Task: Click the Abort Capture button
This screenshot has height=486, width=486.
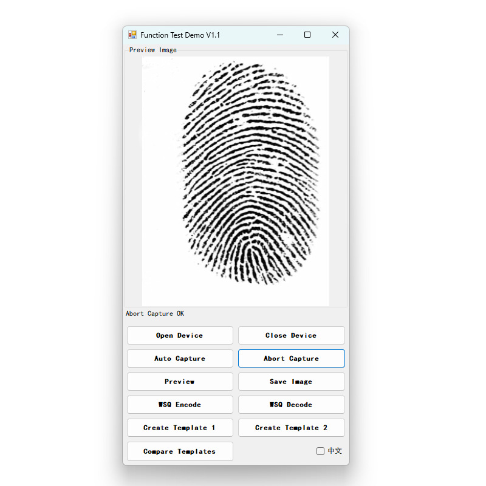Action: click(x=292, y=358)
